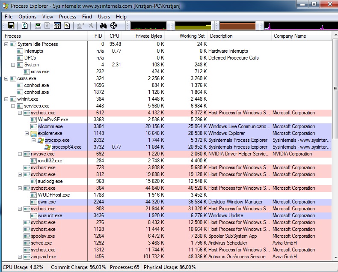Click the I/O history graph with purple spikes
338x272 pixels.
point(301,25)
